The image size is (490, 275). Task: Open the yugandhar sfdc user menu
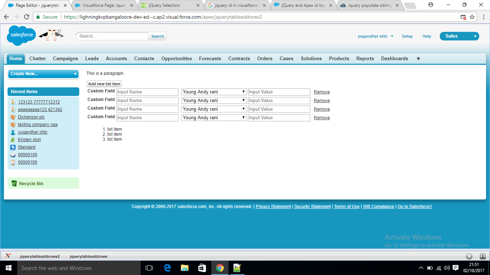coord(376,36)
